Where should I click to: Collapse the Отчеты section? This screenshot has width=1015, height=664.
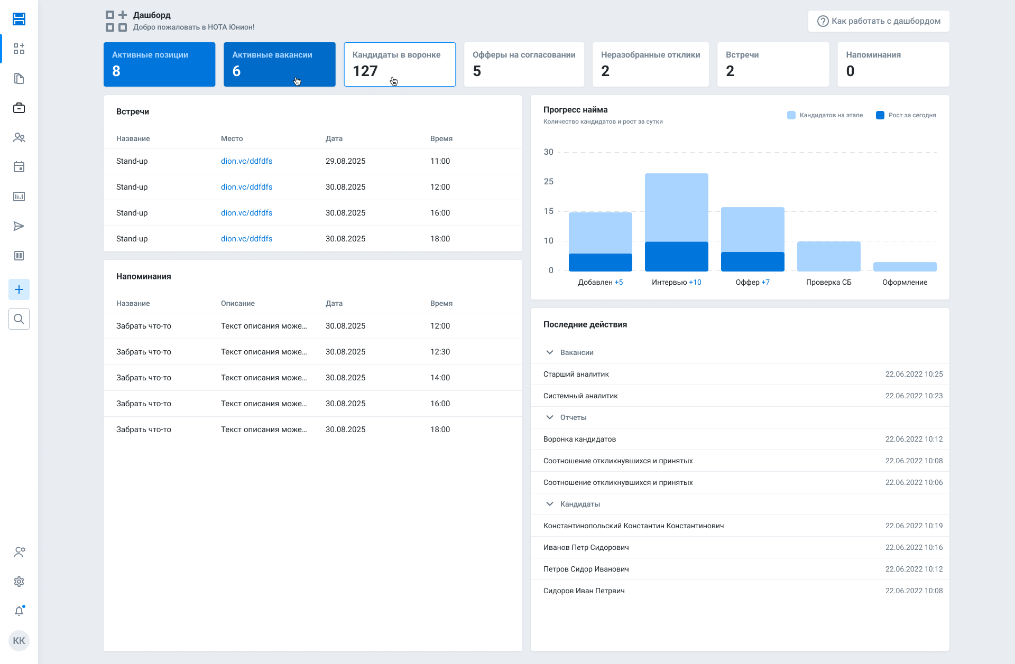coord(550,417)
